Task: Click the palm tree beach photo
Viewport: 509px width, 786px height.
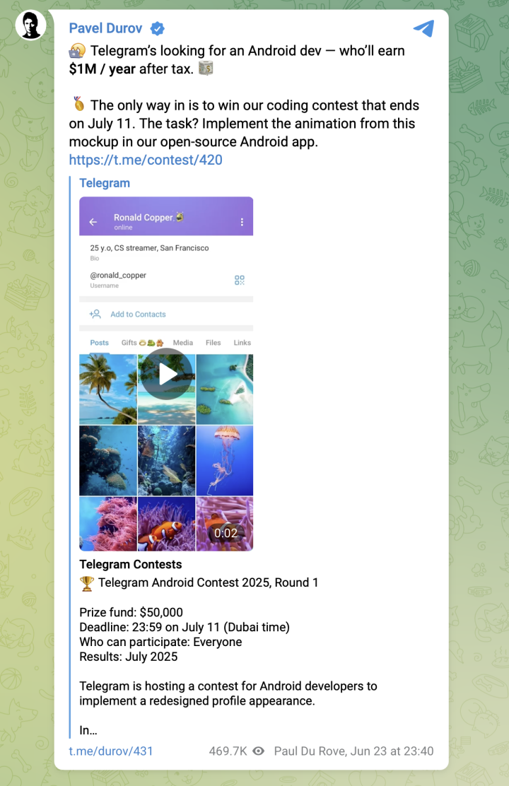Action: [x=108, y=389]
